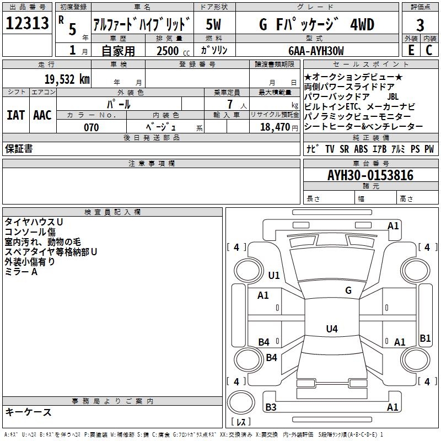Image resolution: width=441 pixels, height=441 pixels.
Task: Select the B1 damage mark on the diagram
Action: (425, 338)
